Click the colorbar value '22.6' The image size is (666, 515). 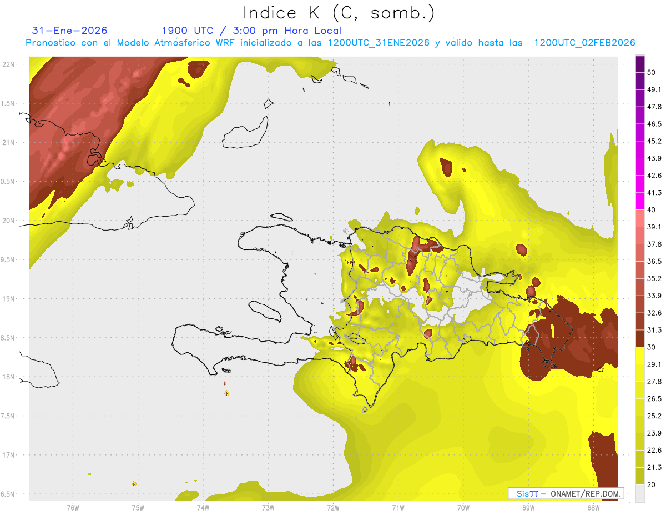654,451
